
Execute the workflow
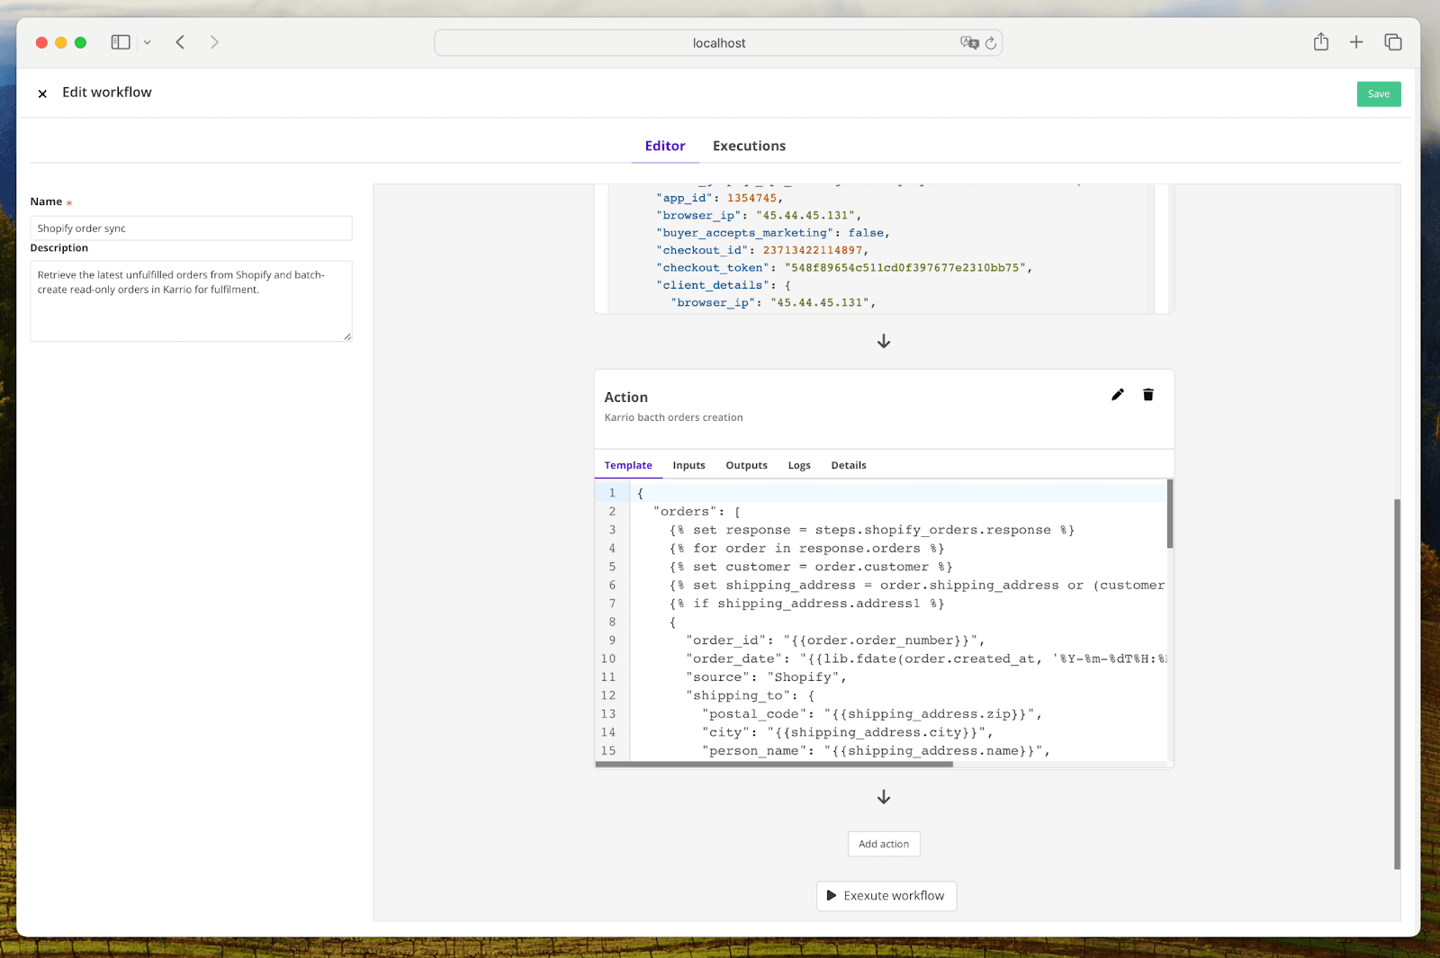pos(886,895)
